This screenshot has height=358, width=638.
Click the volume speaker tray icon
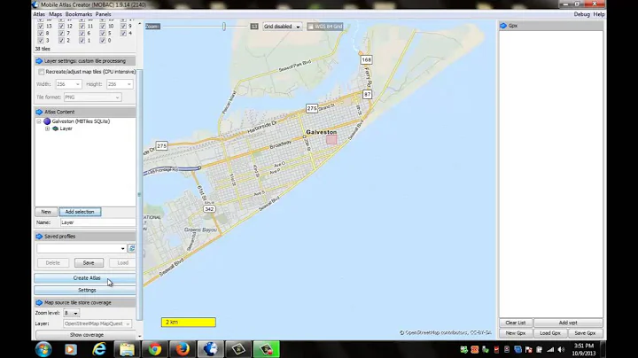pyautogui.click(x=562, y=349)
